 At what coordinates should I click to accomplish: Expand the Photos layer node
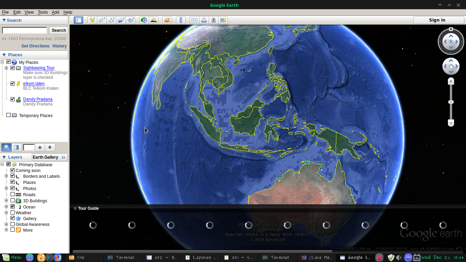tap(6, 188)
